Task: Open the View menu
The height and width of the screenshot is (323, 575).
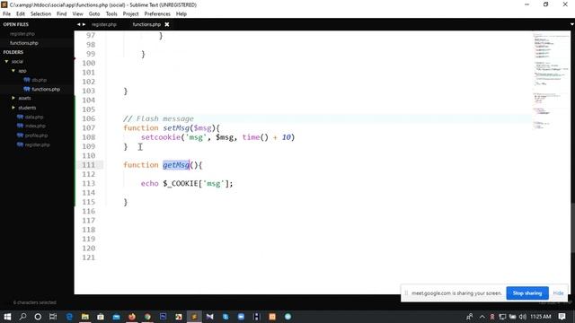Action: [x=78, y=14]
